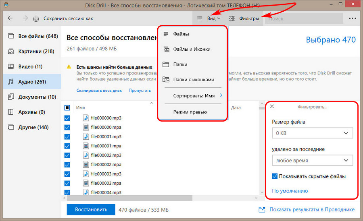This screenshot has height=221, width=363.
Task: Choose Файлы и Иконки view option
Action: pyautogui.click(x=193, y=49)
